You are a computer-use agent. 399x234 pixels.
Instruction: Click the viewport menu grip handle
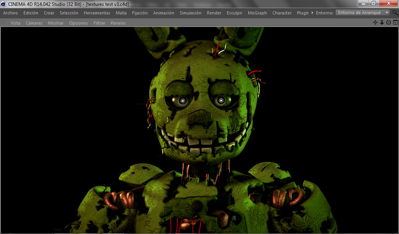(5, 23)
